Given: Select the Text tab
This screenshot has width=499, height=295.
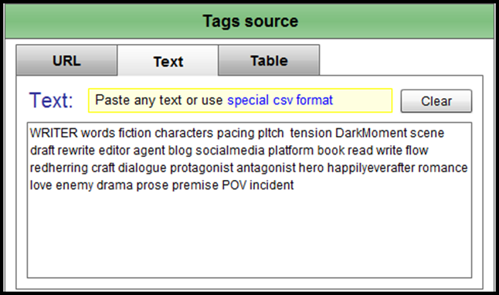Looking at the screenshot, I should (x=168, y=61).
